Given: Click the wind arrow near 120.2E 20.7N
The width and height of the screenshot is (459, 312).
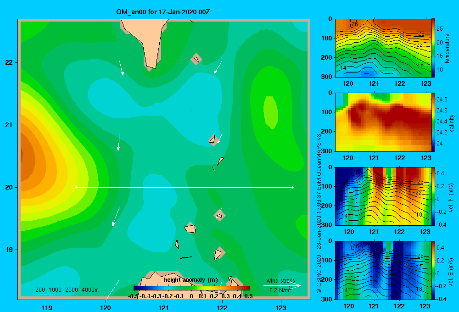Looking at the screenshot, I should pyautogui.click(x=118, y=142).
